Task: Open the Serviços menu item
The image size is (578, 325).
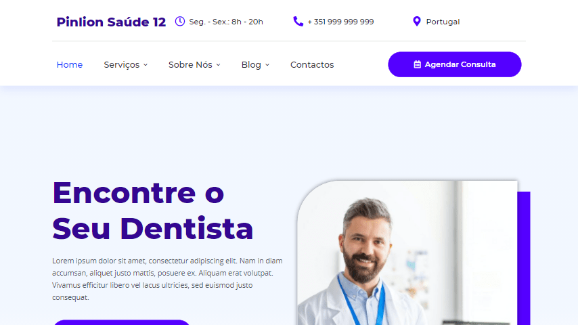Action: (122, 65)
